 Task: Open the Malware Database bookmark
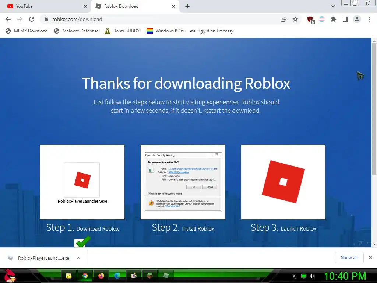(77, 31)
